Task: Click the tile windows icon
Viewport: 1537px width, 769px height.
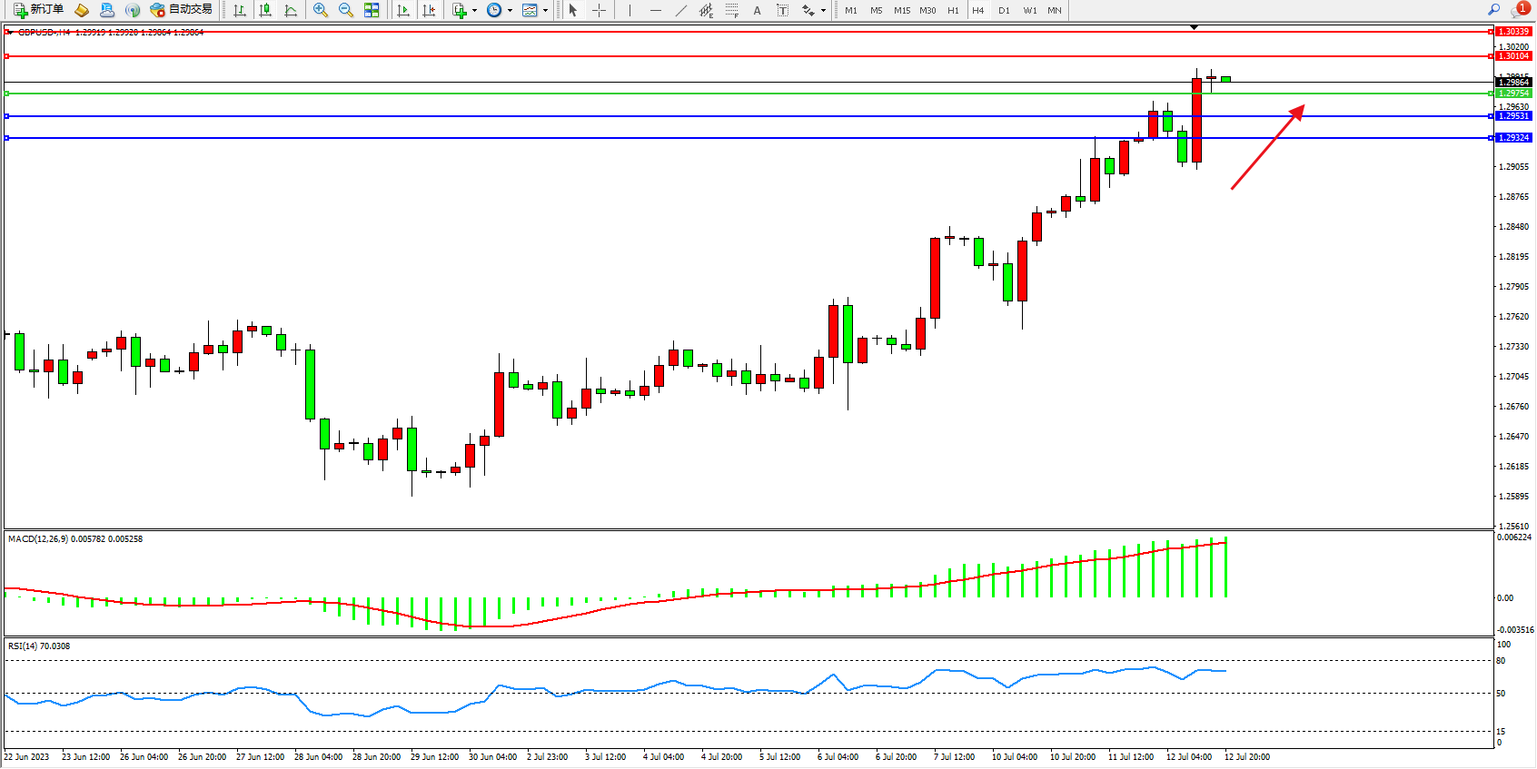Action: [x=372, y=10]
